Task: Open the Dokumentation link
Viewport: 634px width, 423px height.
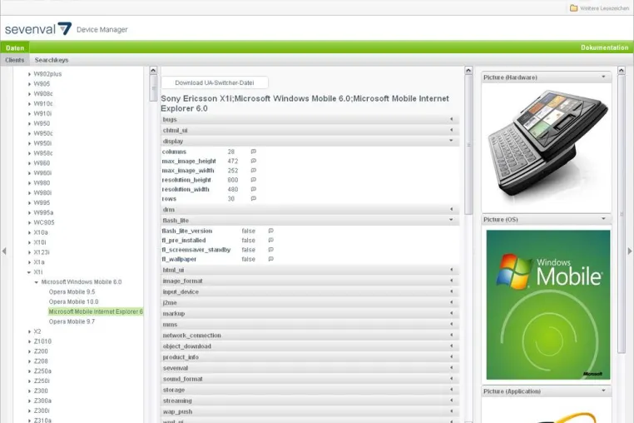Action: click(x=605, y=47)
